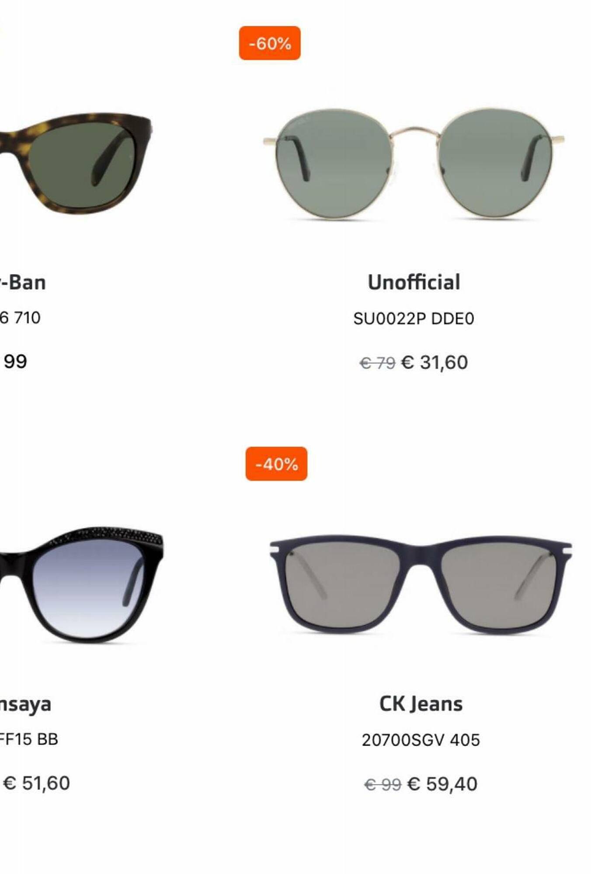591x874 pixels.
Task: Click the crossed-out € 99 price
Action: pos(382,784)
